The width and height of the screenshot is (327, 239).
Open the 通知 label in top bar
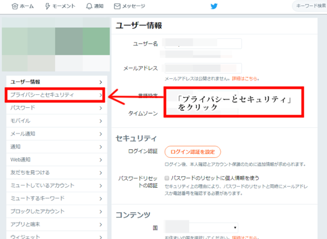(99, 6)
